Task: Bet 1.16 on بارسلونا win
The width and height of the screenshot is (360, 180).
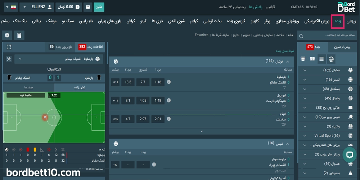Action: (158, 82)
